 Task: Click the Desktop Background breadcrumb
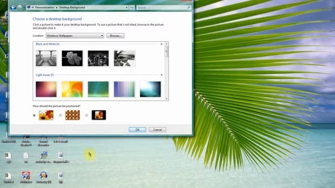pyautogui.click(x=72, y=7)
